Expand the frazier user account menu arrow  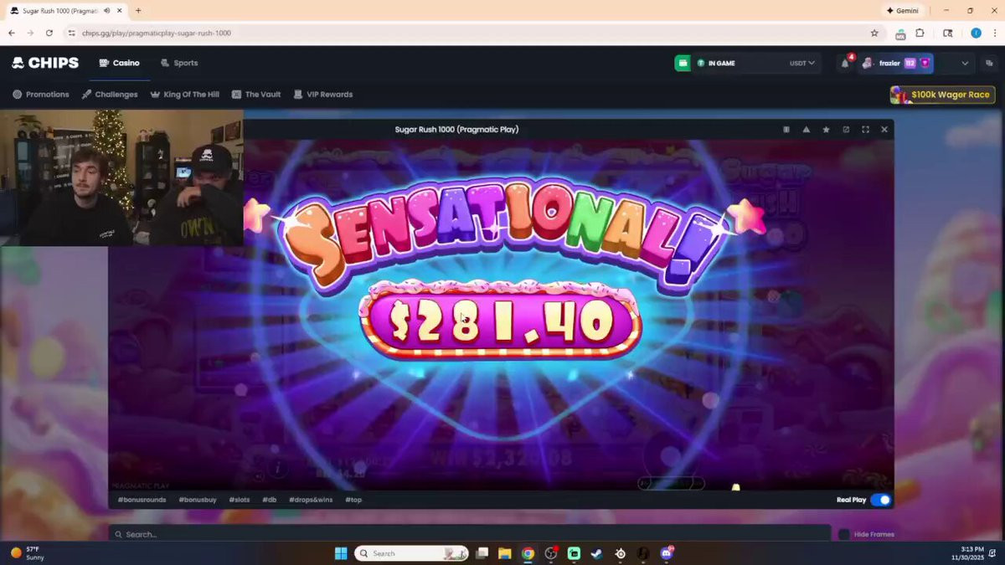965,64
